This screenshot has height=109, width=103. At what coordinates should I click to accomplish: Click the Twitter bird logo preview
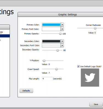point(90,77)
